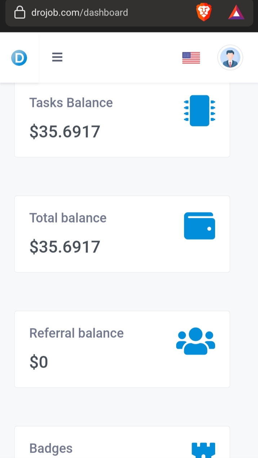Click the Badges castle icon
This screenshot has height=458, width=258.
tap(203, 450)
